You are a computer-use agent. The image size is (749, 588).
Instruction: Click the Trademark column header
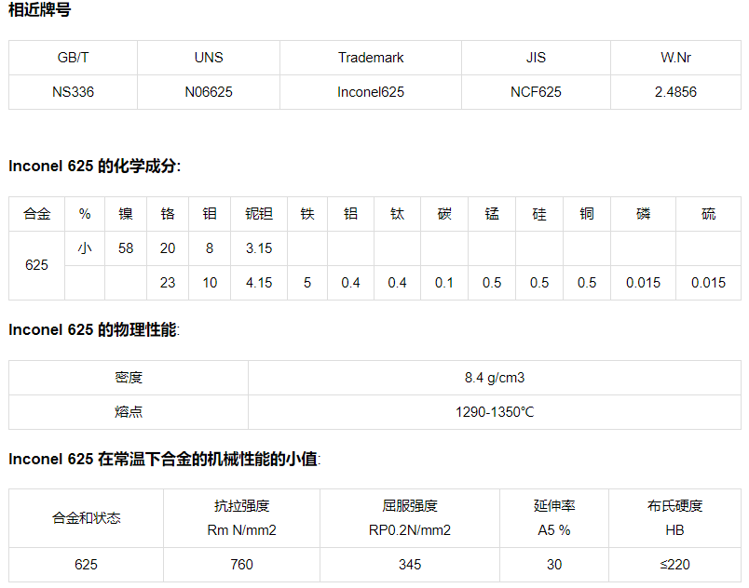pyautogui.click(x=371, y=58)
